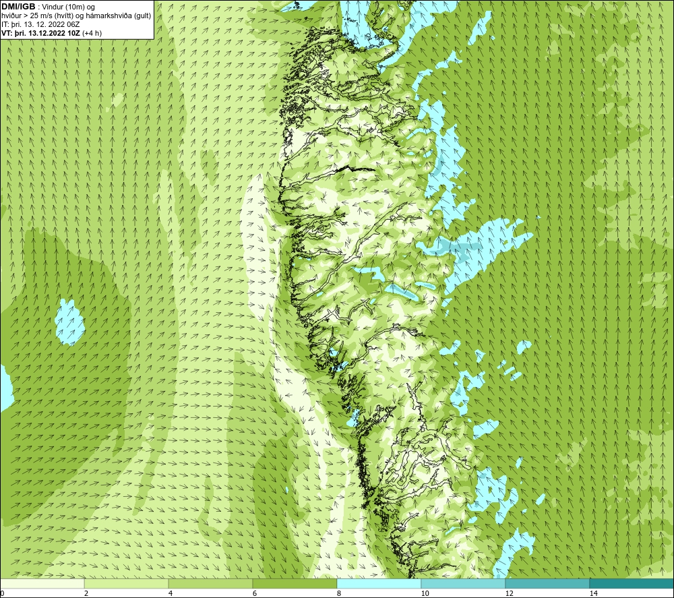Click the 10-12 m/s cyan legend swatch
674x598 pixels.
[463, 583]
